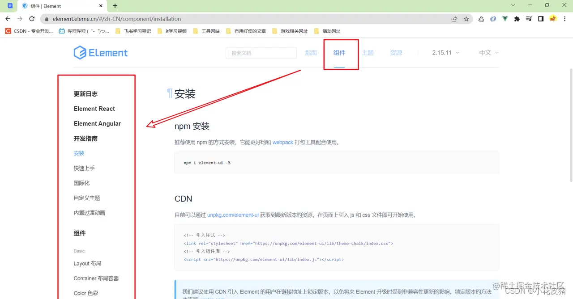The image size is (573, 299).
Task: Focus the 搜索文档 search box
Action: point(261,53)
